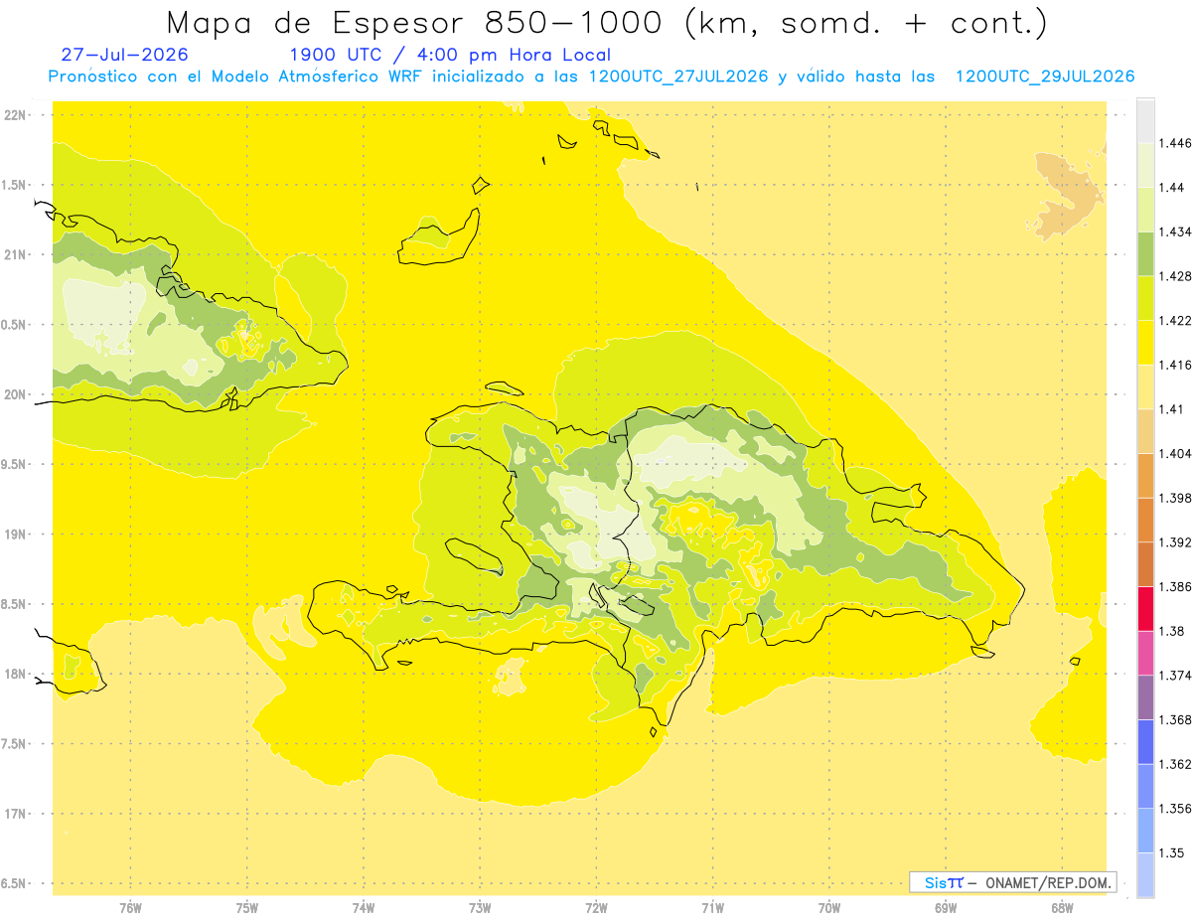Click the 72W longitude label

[x=596, y=909]
